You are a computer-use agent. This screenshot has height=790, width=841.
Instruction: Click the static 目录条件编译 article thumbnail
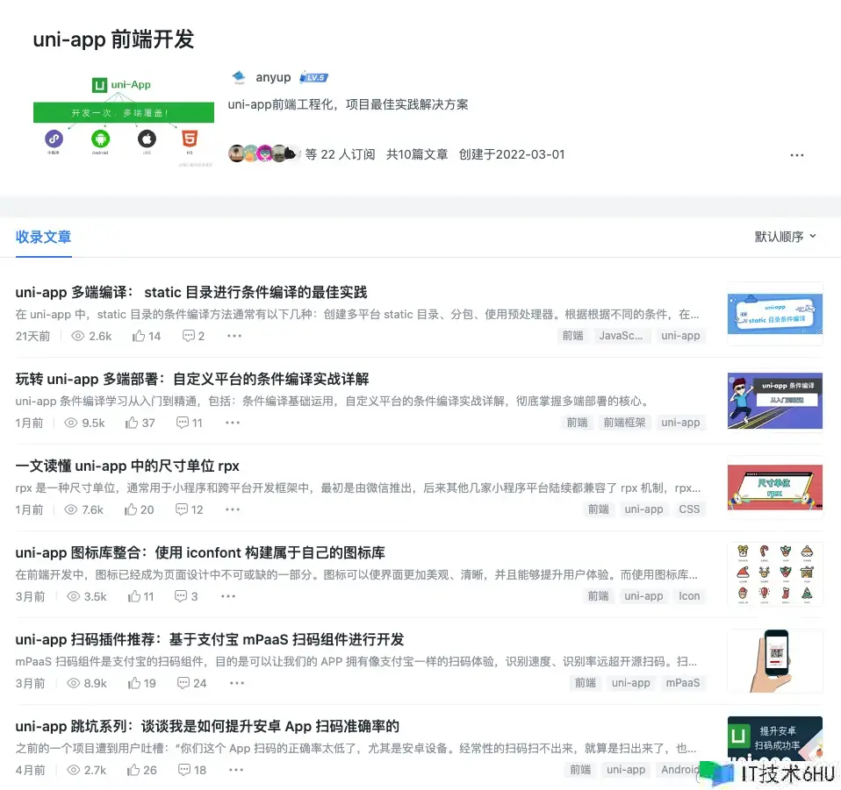coord(774,313)
